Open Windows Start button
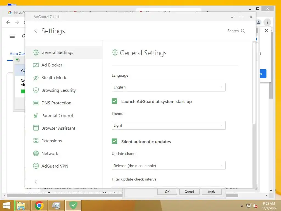This screenshot has width=281, height=211. [7, 206]
